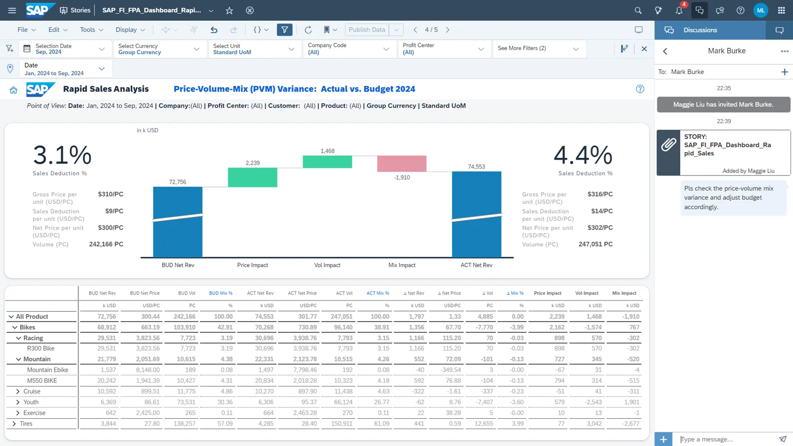This screenshot has width=793, height=446.
Task: Close the filter bar with X
Action: (644, 49)
